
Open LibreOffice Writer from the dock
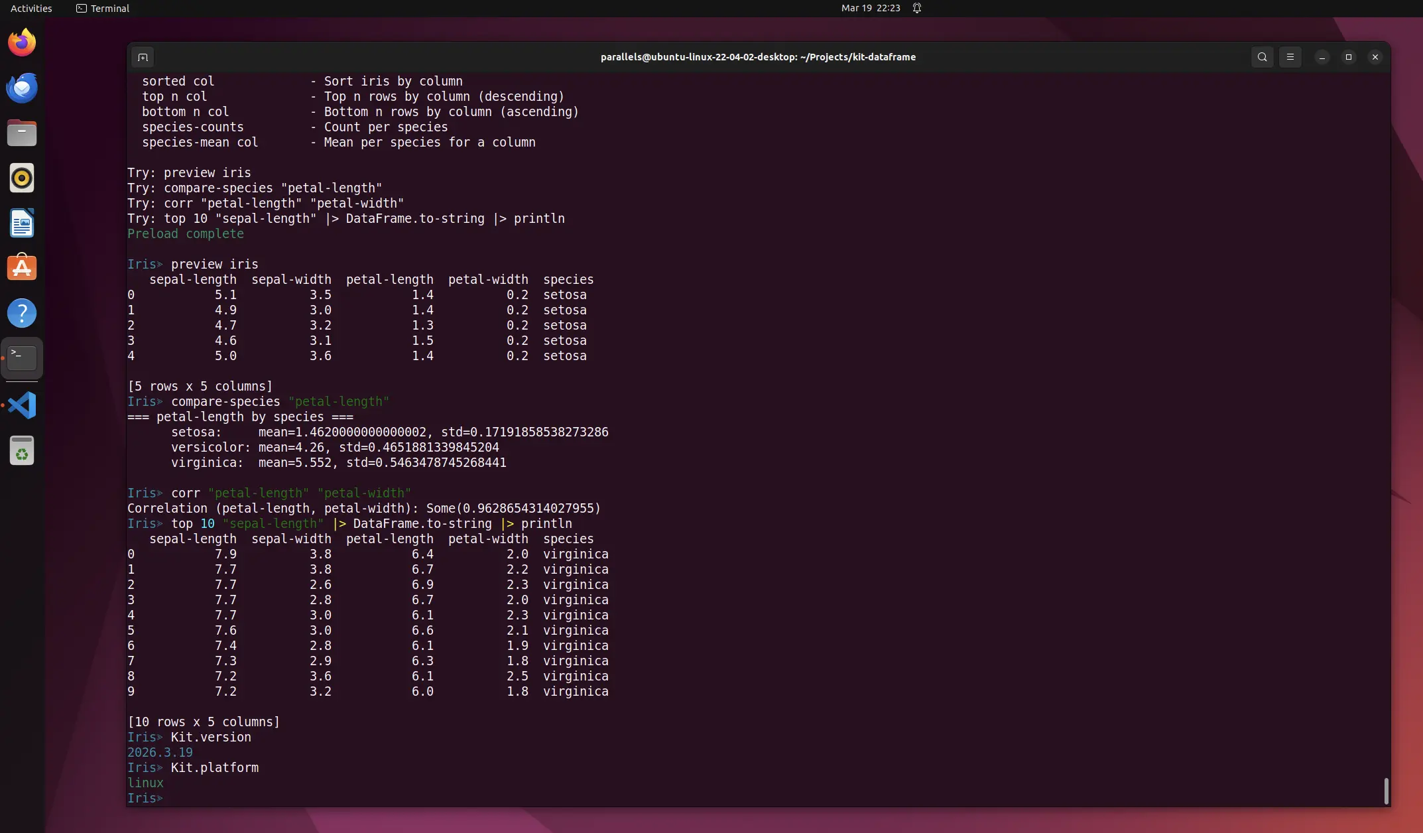22,223
